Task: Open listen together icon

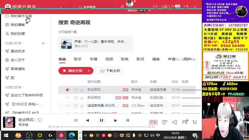Action: [x=185, y=122]
